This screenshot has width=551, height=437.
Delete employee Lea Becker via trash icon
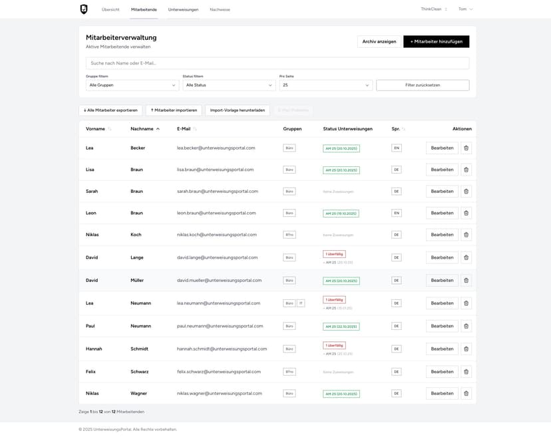click(x=466, y=148)
